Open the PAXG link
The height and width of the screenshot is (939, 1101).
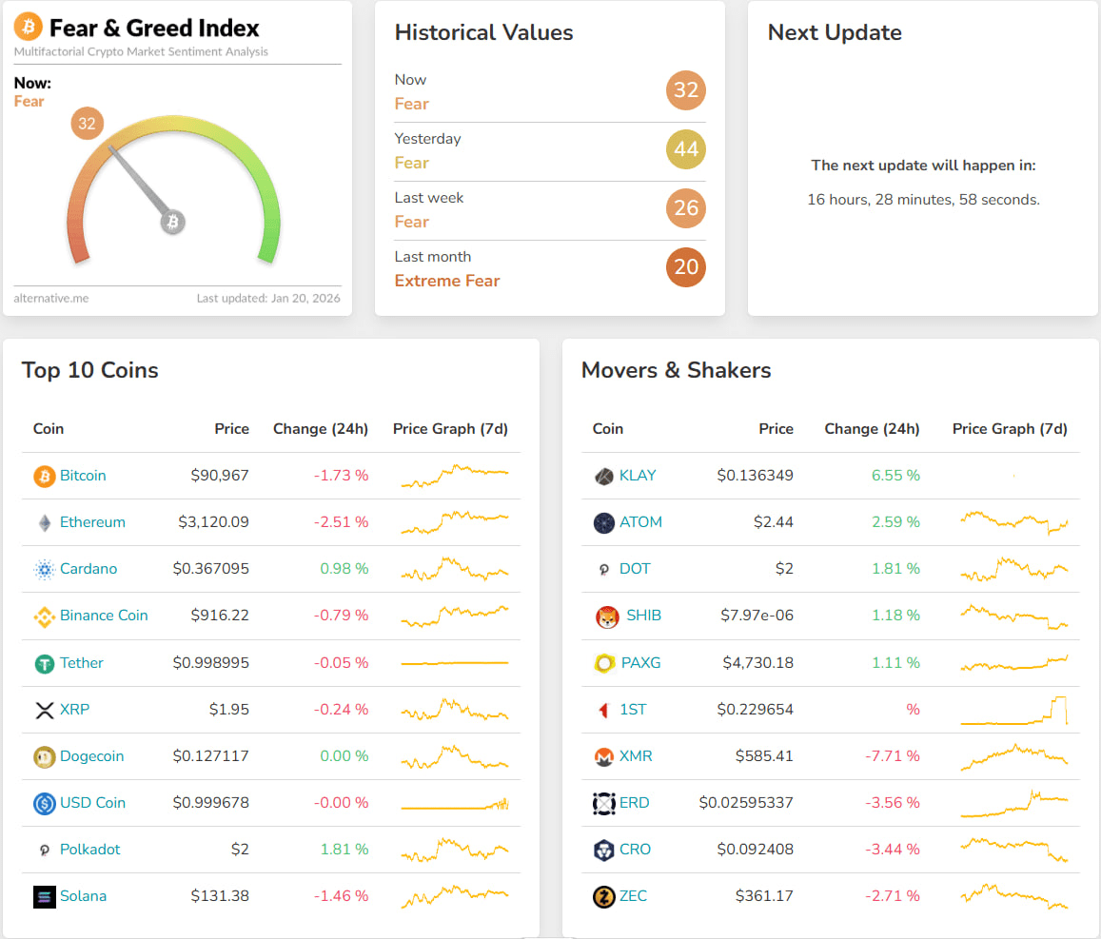coord(641,663)
